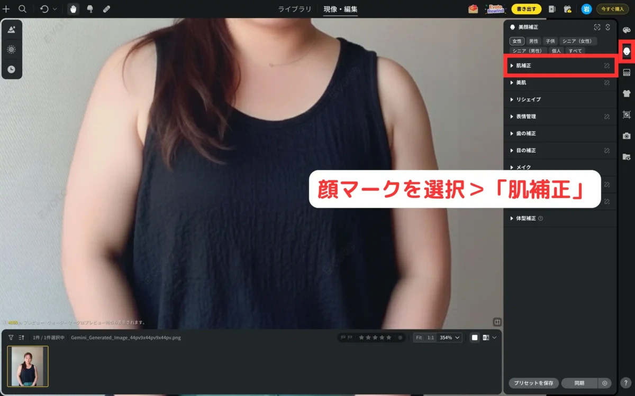Open the crop tool panel icon
Viewport: 635px width, 396px height.
point(627,115)
